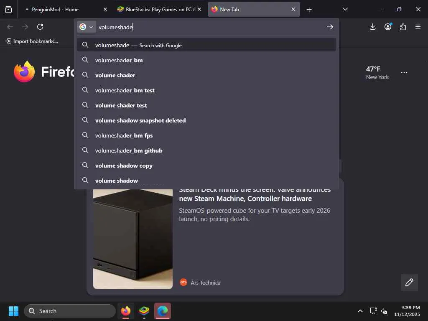Click Import bookmarks...

pos(32,41)
